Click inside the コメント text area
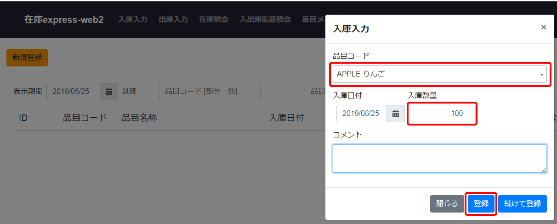The height and width of the screenshot is (224, 557). [439, 158]
